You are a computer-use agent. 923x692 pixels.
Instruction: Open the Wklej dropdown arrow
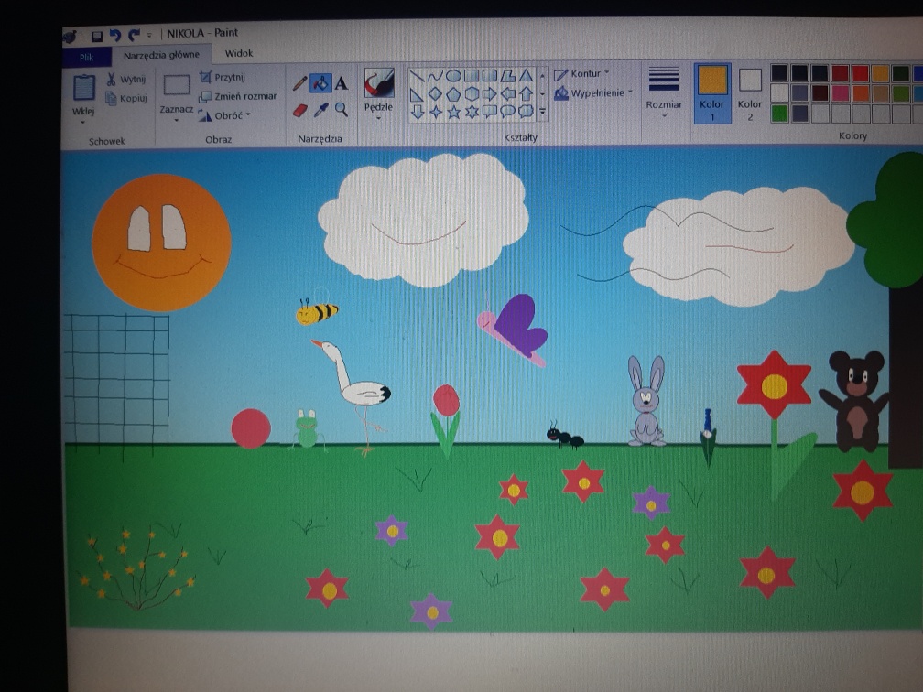[83, 123]
